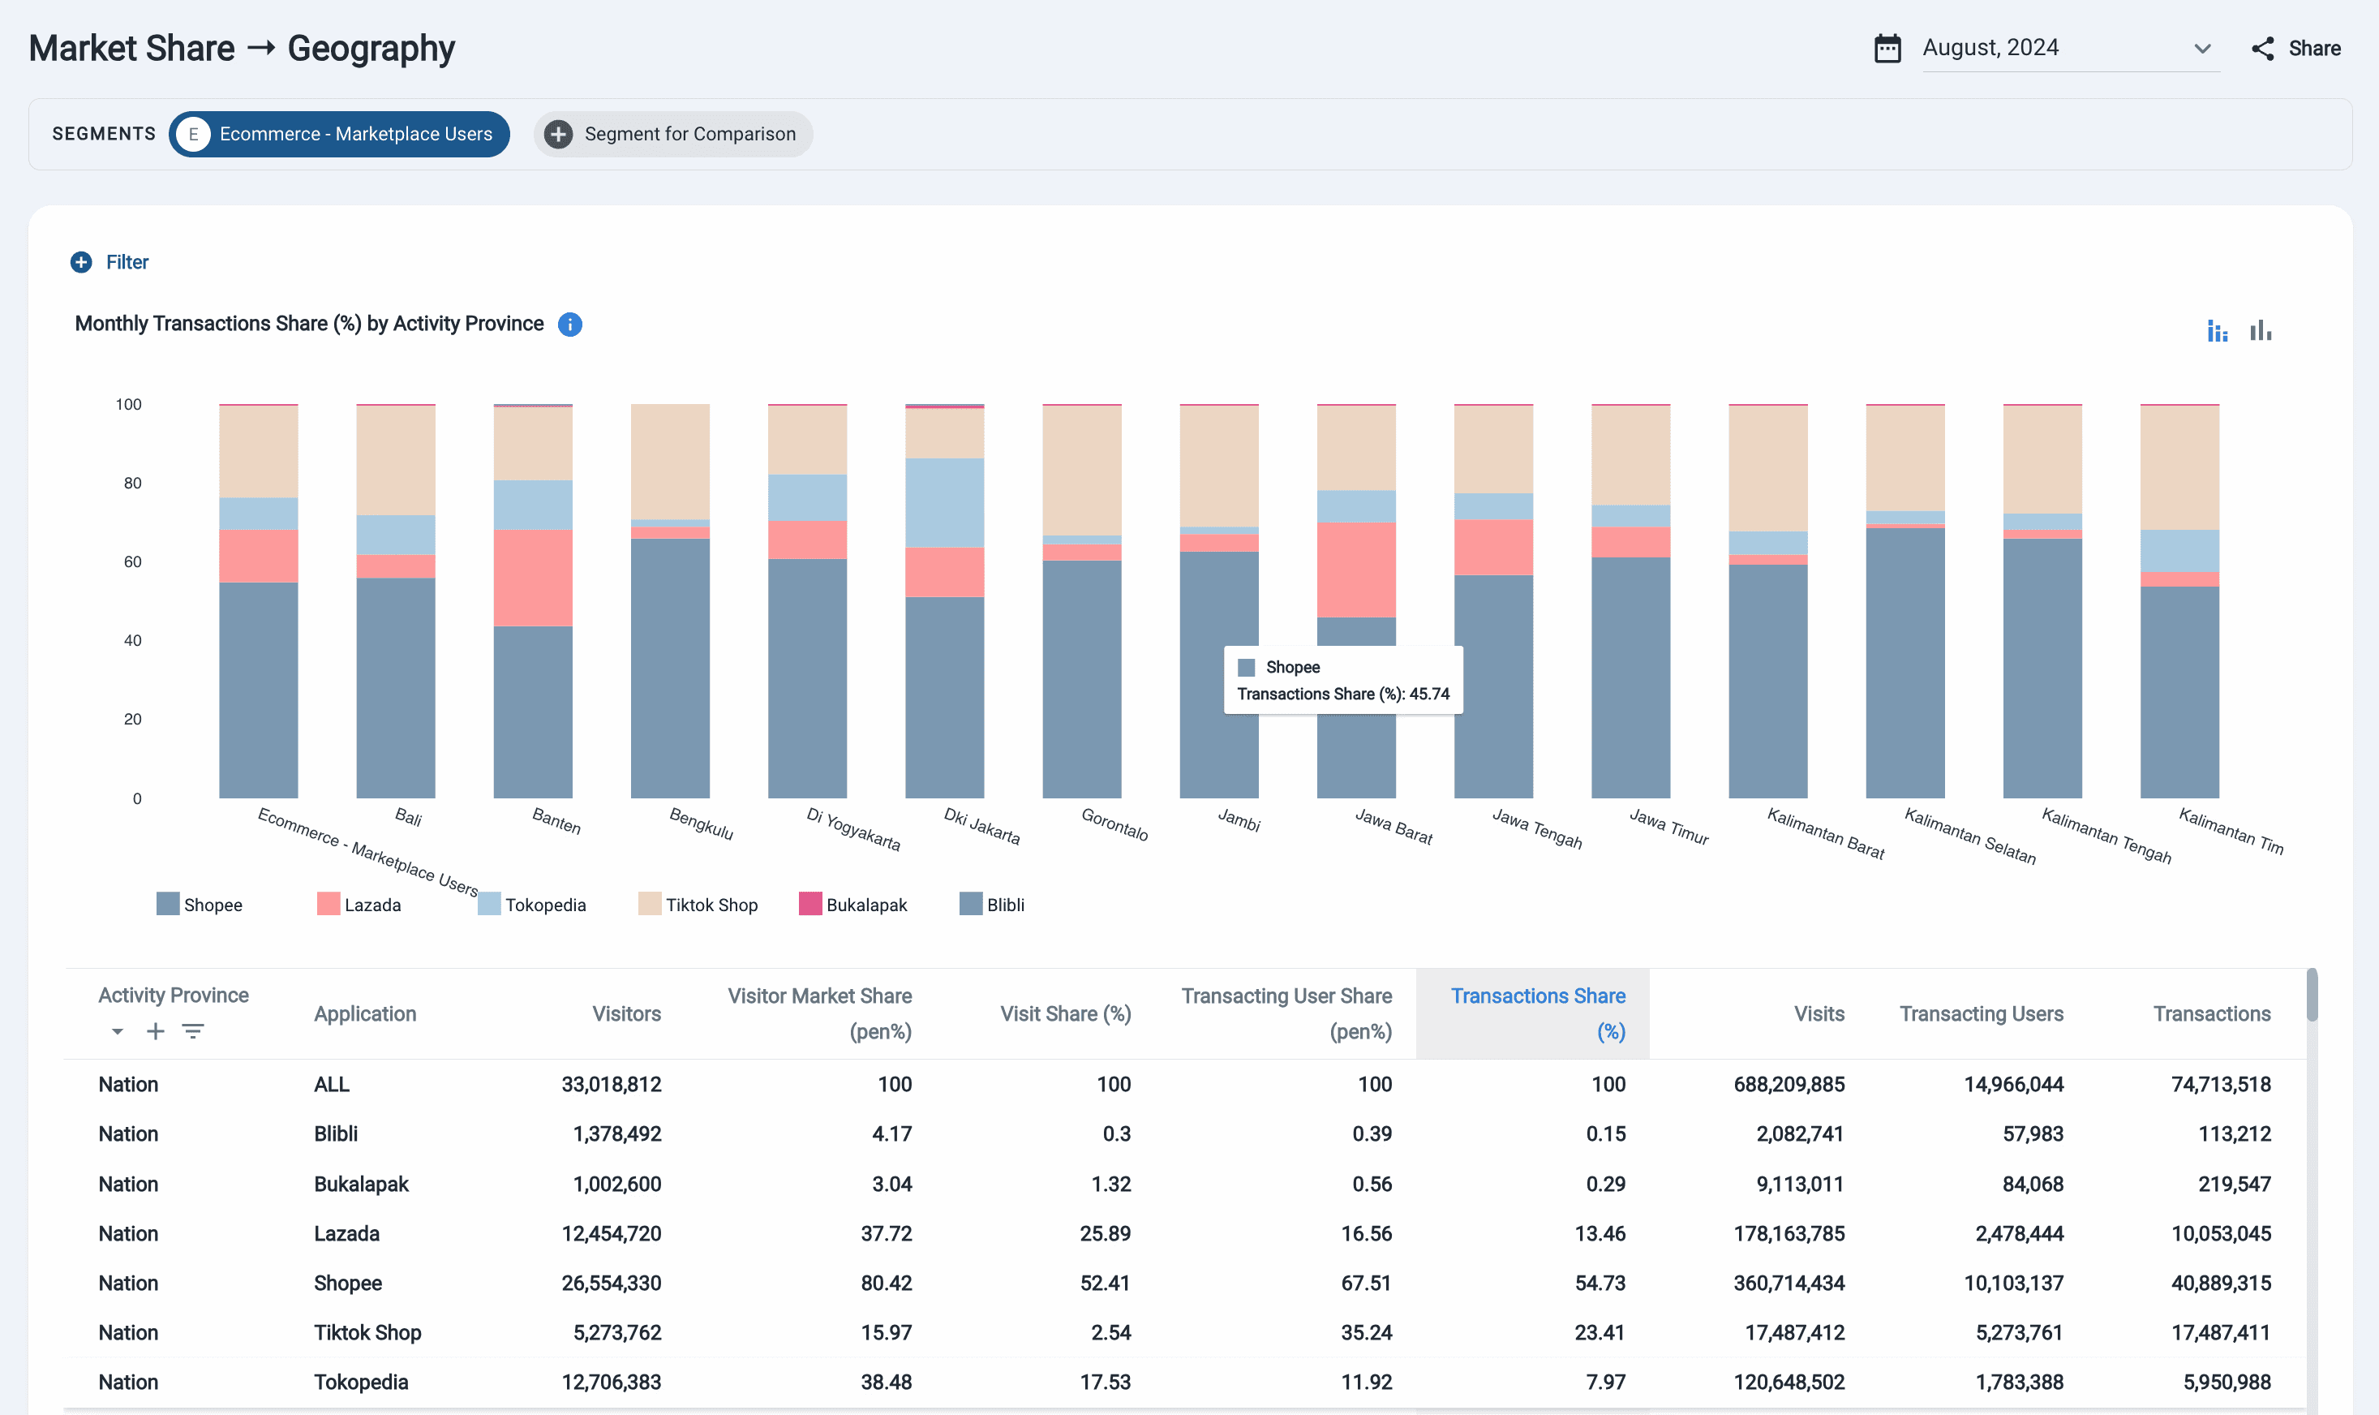Click the Jawa Barat Lazada segment
The height and width of the screenshot is (1415, 2379).
(1356, 570)
